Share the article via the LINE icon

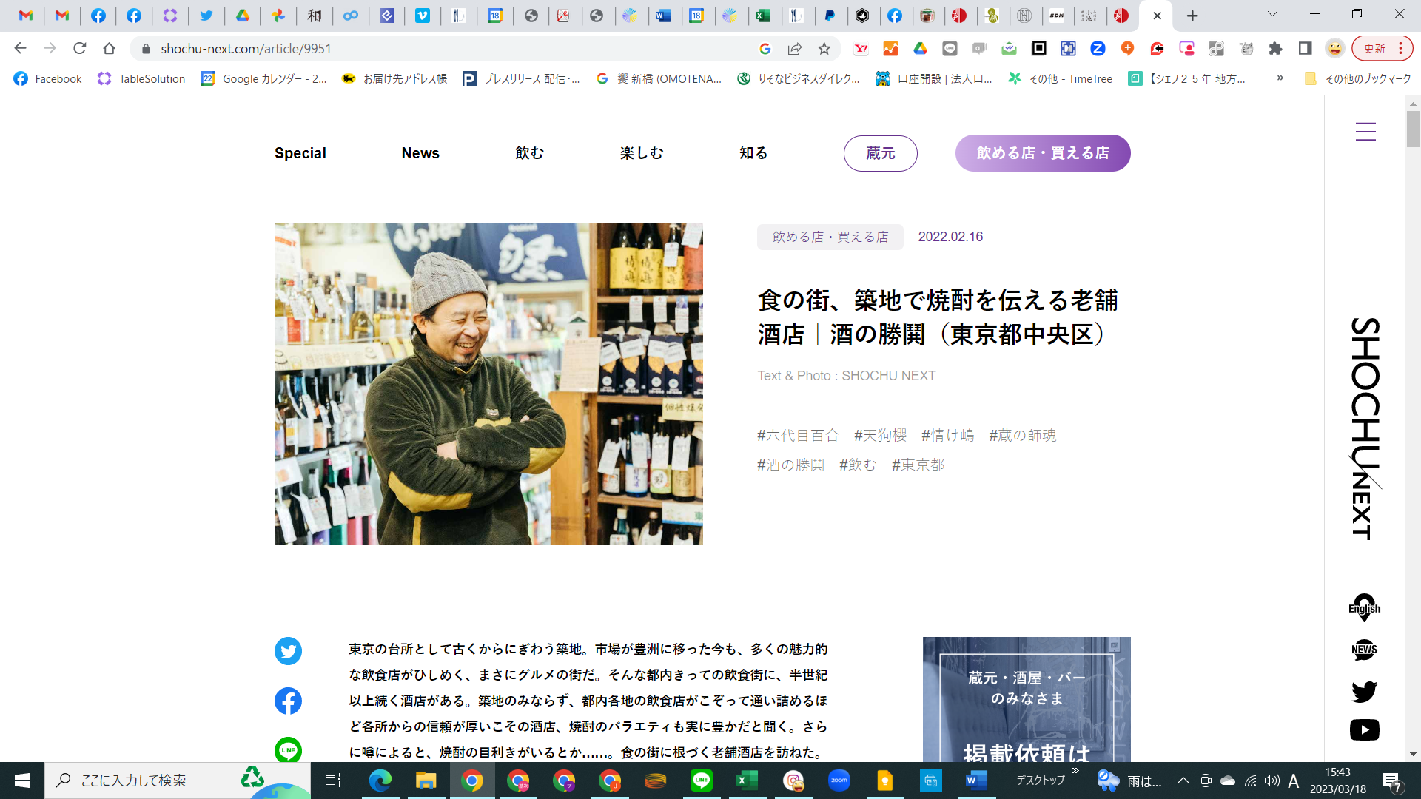[288, 749]
